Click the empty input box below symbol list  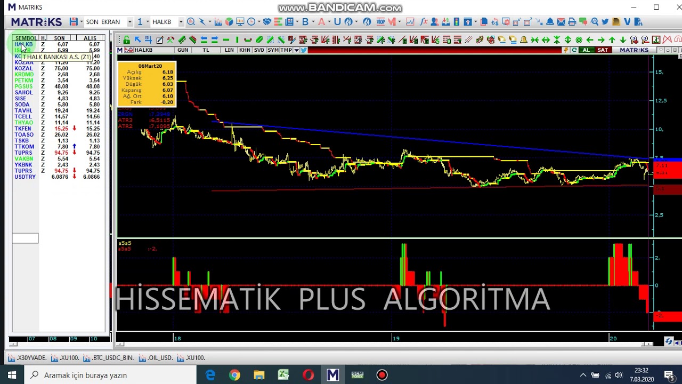click(26, 238)
